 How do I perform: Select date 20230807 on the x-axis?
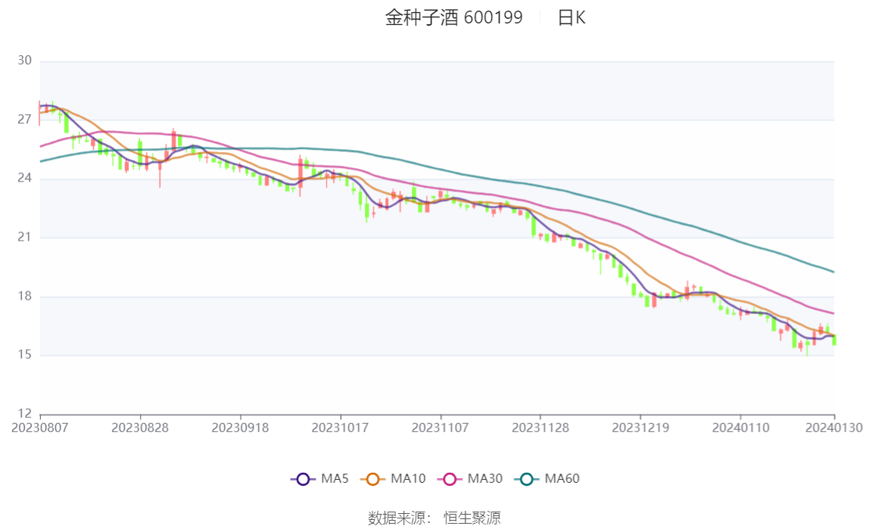click(x=40, y=428)
